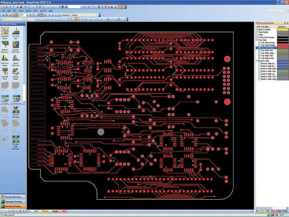
Task: Show the Common Elements section
Action: click(13, 197)
